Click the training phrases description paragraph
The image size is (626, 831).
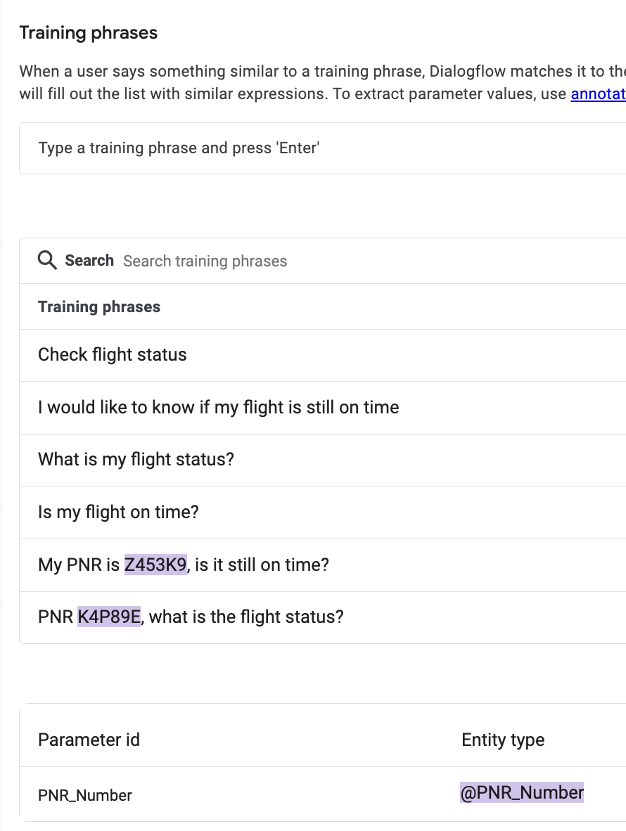(281, 82)
